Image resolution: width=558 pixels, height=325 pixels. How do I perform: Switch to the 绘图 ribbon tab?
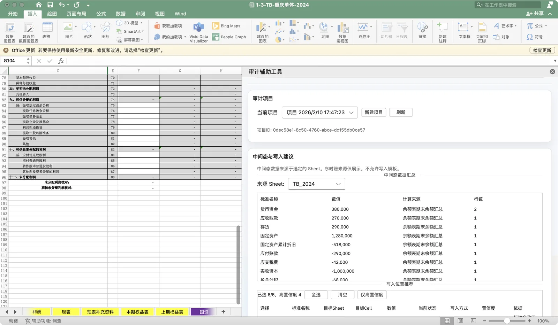click(52, 14)
